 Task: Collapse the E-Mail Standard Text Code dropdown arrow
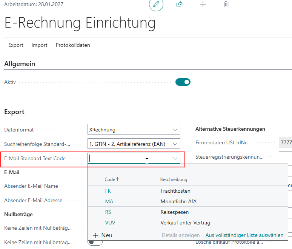175,159
